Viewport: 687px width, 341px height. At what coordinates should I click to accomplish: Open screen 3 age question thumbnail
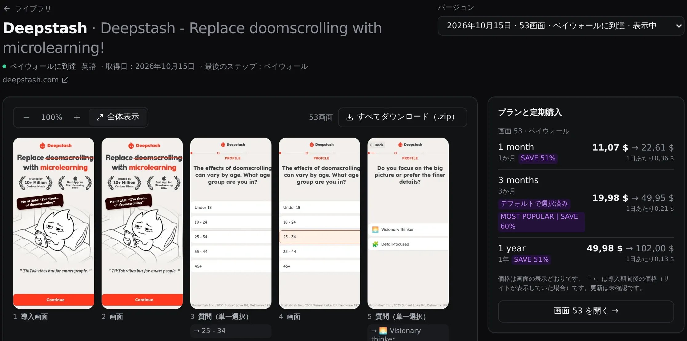(231, 223)
